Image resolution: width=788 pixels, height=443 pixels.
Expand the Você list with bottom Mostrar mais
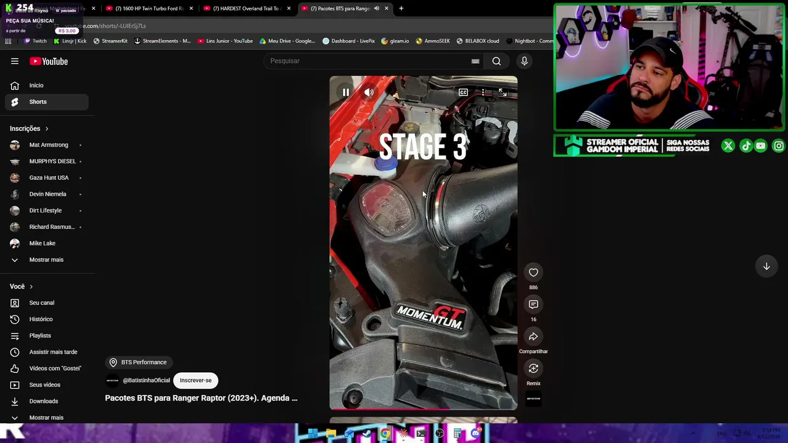[x=46, y=418]
